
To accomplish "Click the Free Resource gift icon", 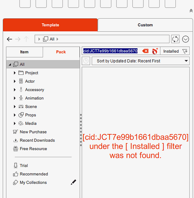I will (x=15, y=149).
